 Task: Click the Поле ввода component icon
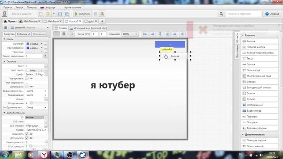[x=244, y=70]
